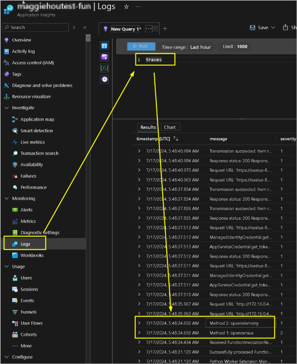Open Diagnostic settings
This screenshot has width=297, height=364.
tap(40, 232)
